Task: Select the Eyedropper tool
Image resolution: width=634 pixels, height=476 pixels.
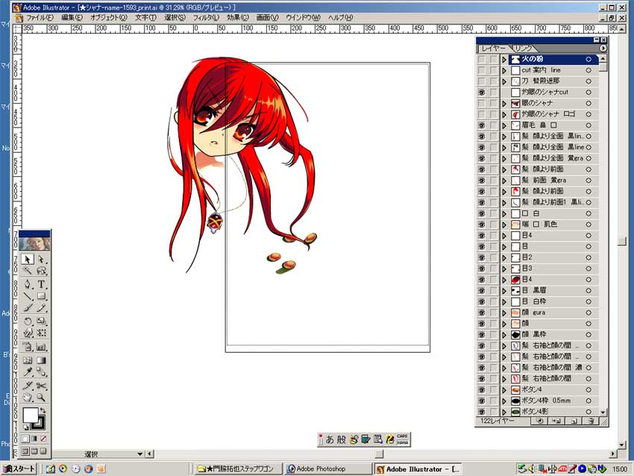Action: (x=28, y=372)
